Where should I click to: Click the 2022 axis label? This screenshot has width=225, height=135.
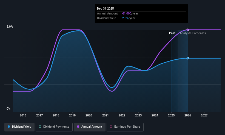point(122,115)
